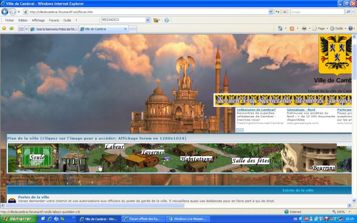This screenshot has width=357, height=223.
Task: Open the 'Généalogie - Nord' ad link
Action: tap(301, 110)
